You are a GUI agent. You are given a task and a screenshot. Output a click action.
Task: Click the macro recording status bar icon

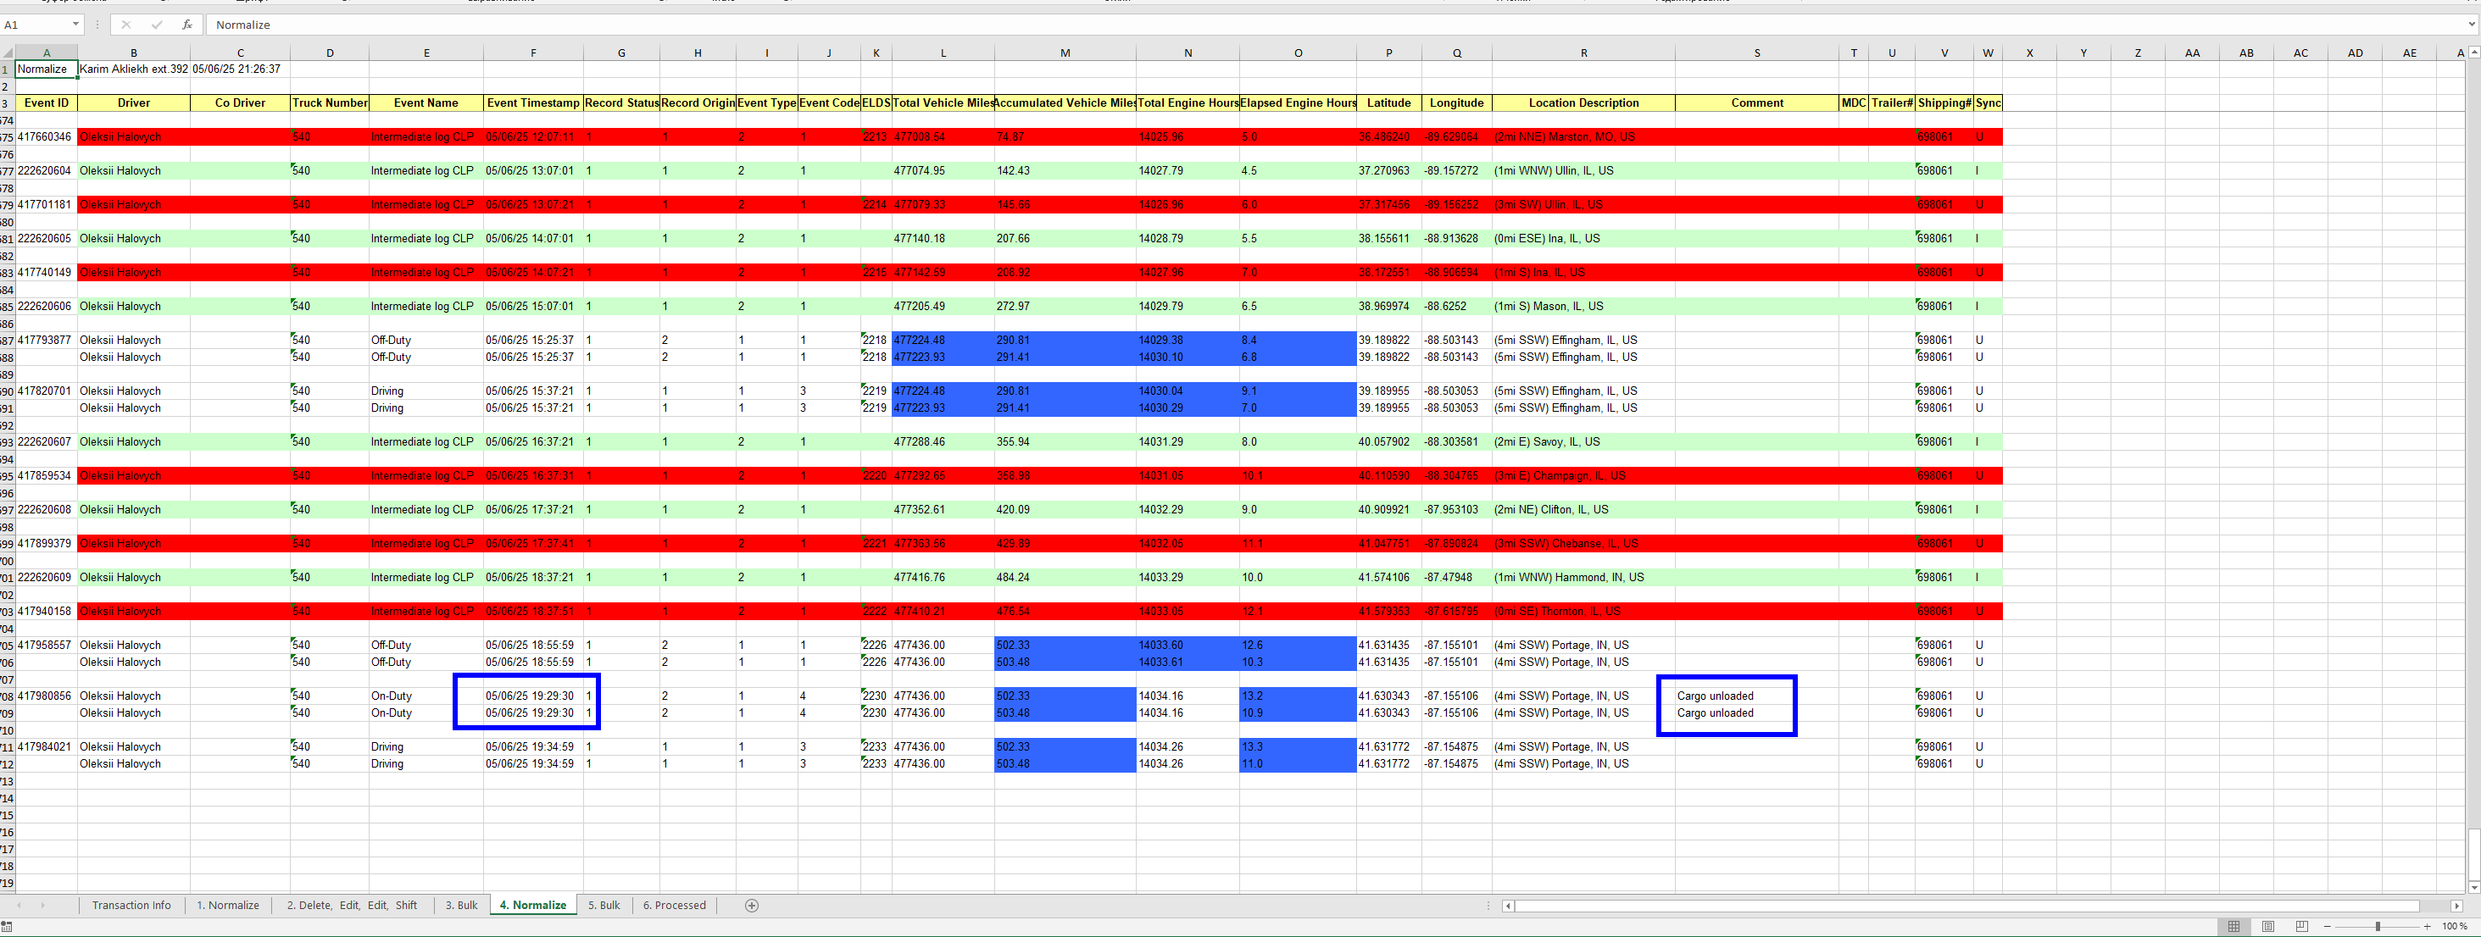[8, 926]
